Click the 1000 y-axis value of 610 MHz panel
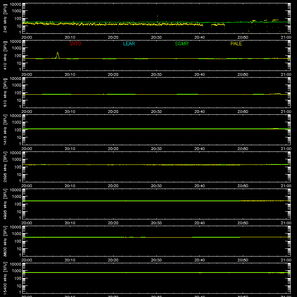297x297 pixels. (17, 85)
